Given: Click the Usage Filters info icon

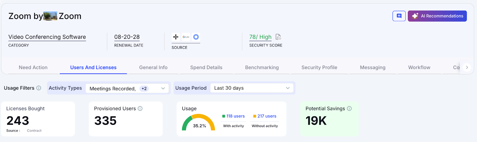Looking at the screenshot, I should click(x=39, y=88).
